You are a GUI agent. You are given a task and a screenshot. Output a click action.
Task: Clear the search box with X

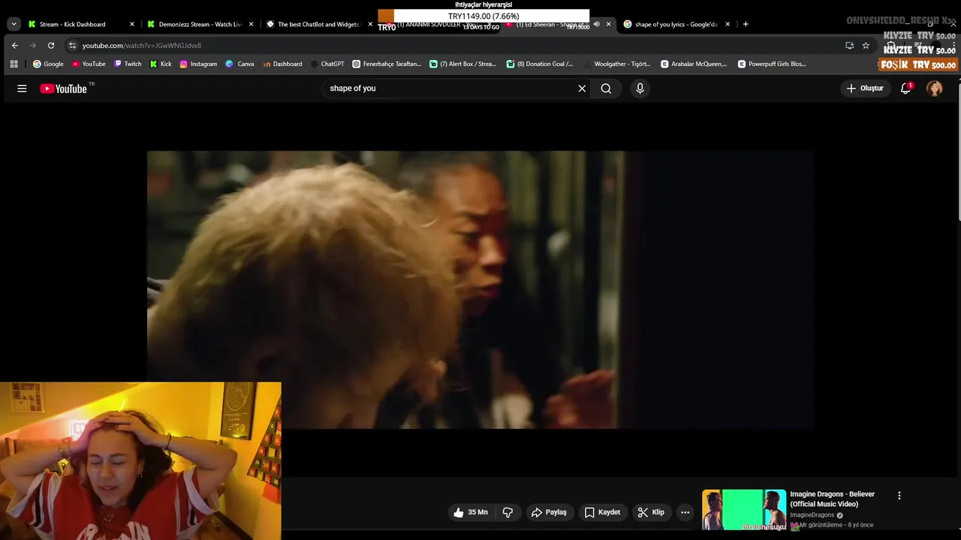pyautogui.click(x=582, y=88)
